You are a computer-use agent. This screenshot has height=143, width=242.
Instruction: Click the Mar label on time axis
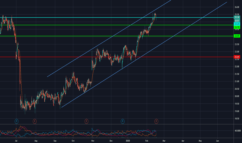(164, 141)
